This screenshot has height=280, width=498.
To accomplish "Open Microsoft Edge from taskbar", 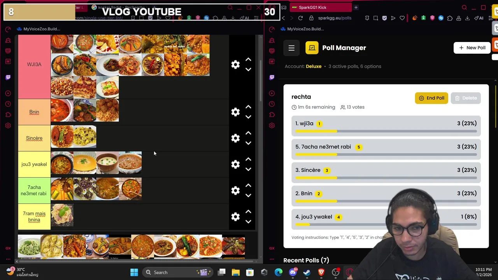I will [x=279, y=272].
